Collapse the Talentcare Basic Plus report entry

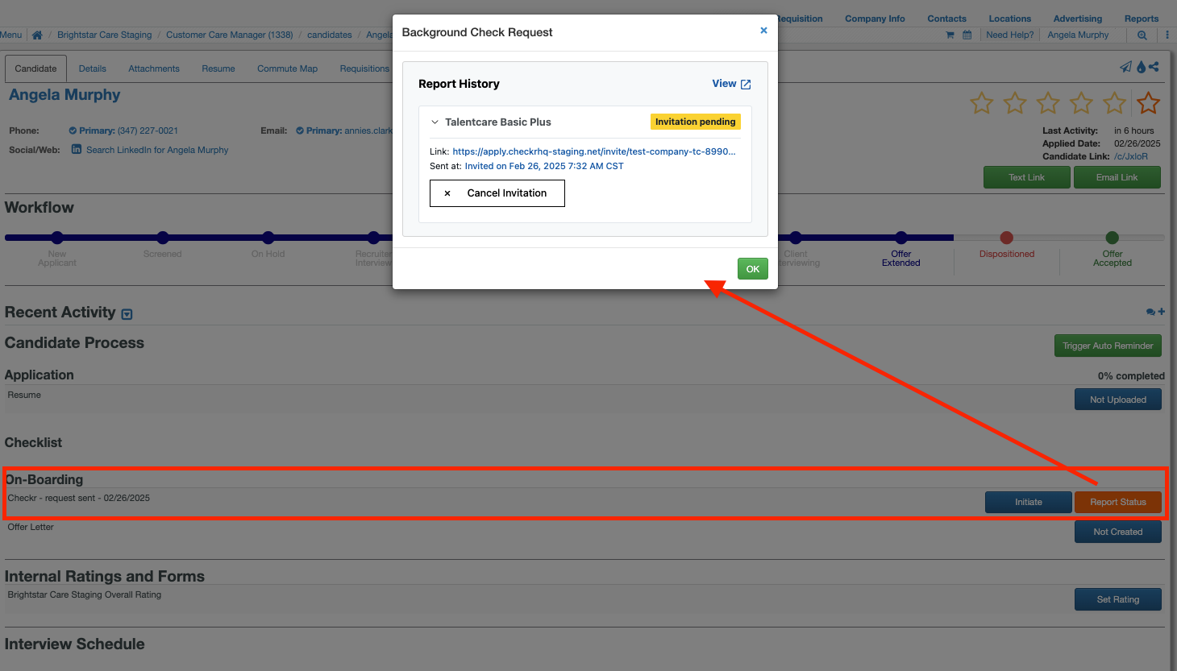435,122
